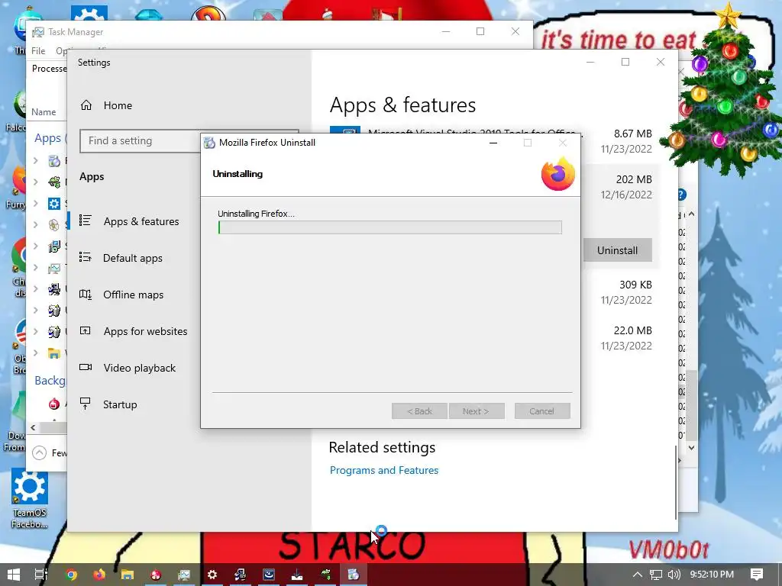Viewport: 782px width, 586px height.
Task: Open the download tray icon on taskbar
Action: (x=297, y=575)
